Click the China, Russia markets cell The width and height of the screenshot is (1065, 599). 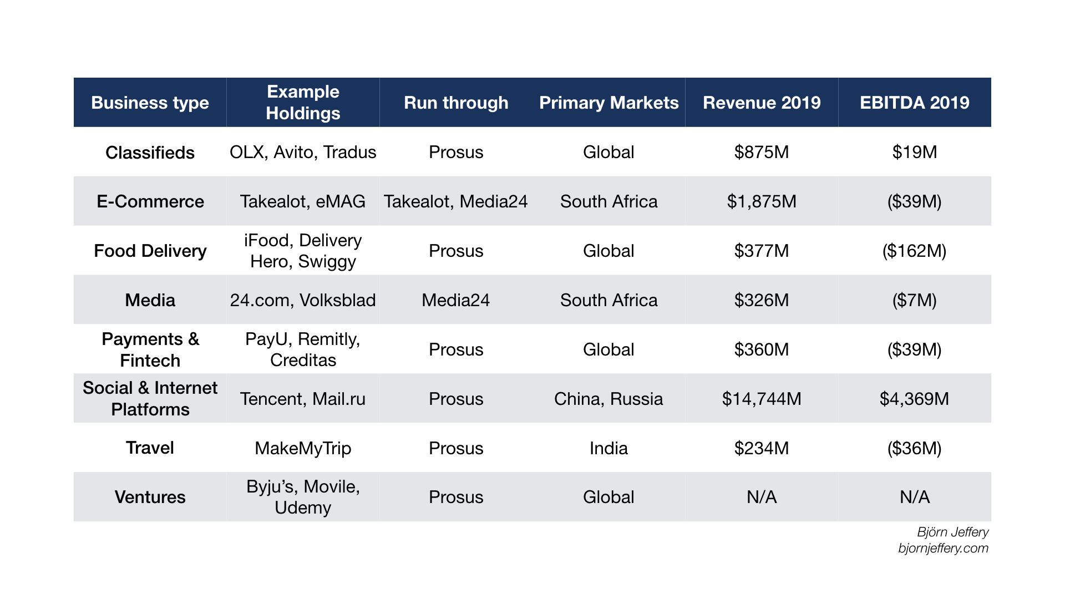tap(608, 399)
